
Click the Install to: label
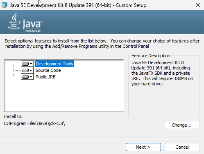pyautogui.click(x=13, y=116)
